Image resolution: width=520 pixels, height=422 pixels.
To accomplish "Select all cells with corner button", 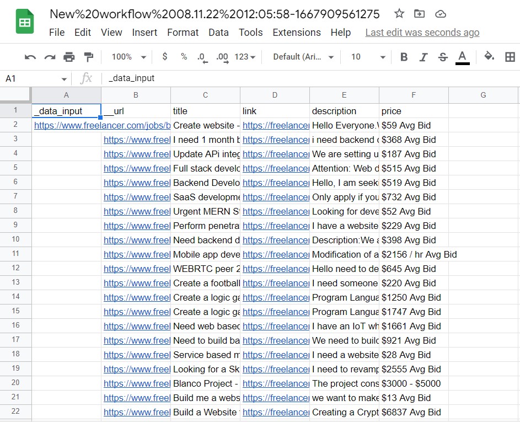I will pos(15,95).
